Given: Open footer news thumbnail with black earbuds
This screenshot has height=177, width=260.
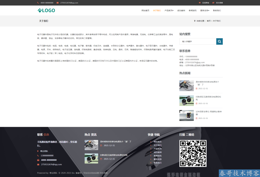Looking at the screenshot, I should pos(91,158).
